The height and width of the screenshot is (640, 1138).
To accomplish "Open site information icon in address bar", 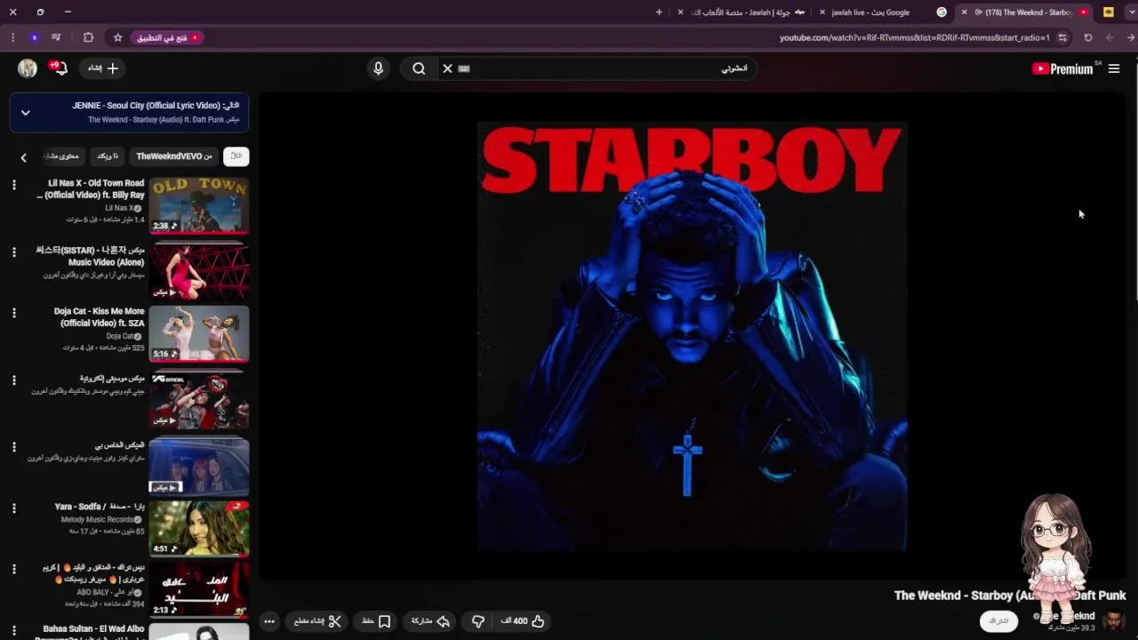I will tap(1062, 37).
